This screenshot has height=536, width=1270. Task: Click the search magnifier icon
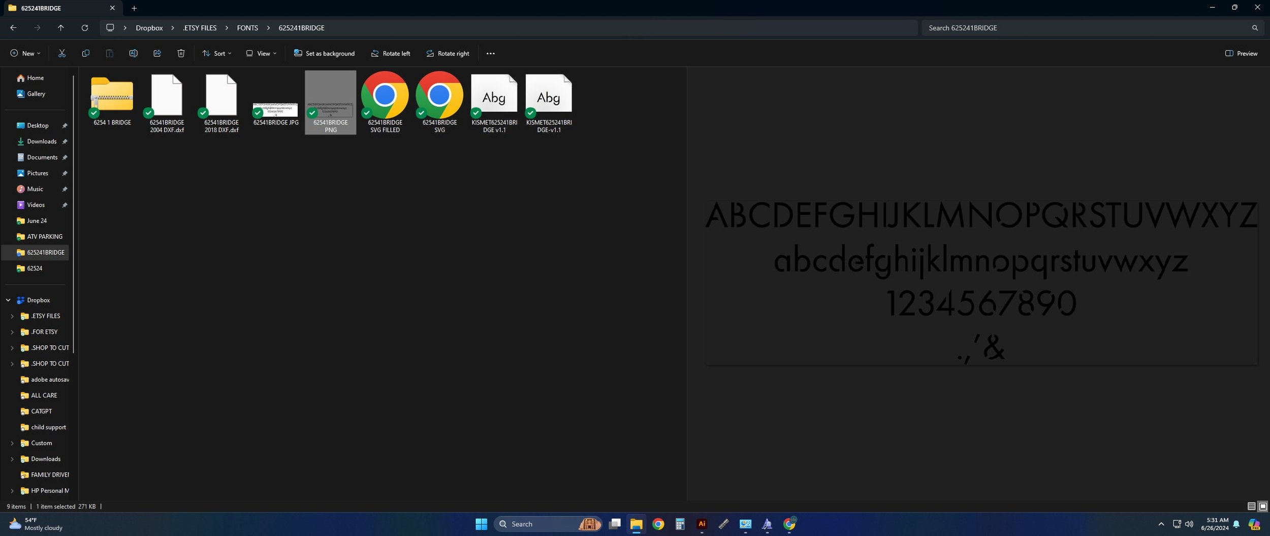[x=1255, y=28]
